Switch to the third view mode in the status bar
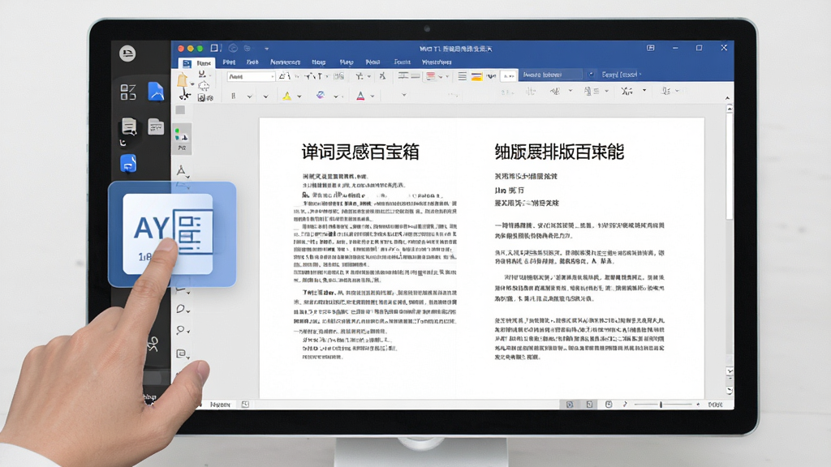The image size is (831, 467). click(609, 405)
